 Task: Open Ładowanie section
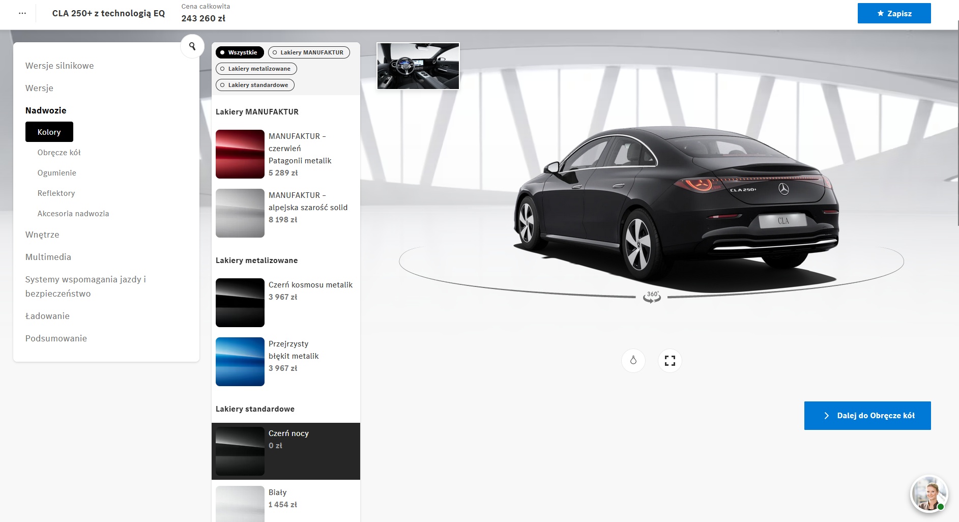click(x=47, y=316)
